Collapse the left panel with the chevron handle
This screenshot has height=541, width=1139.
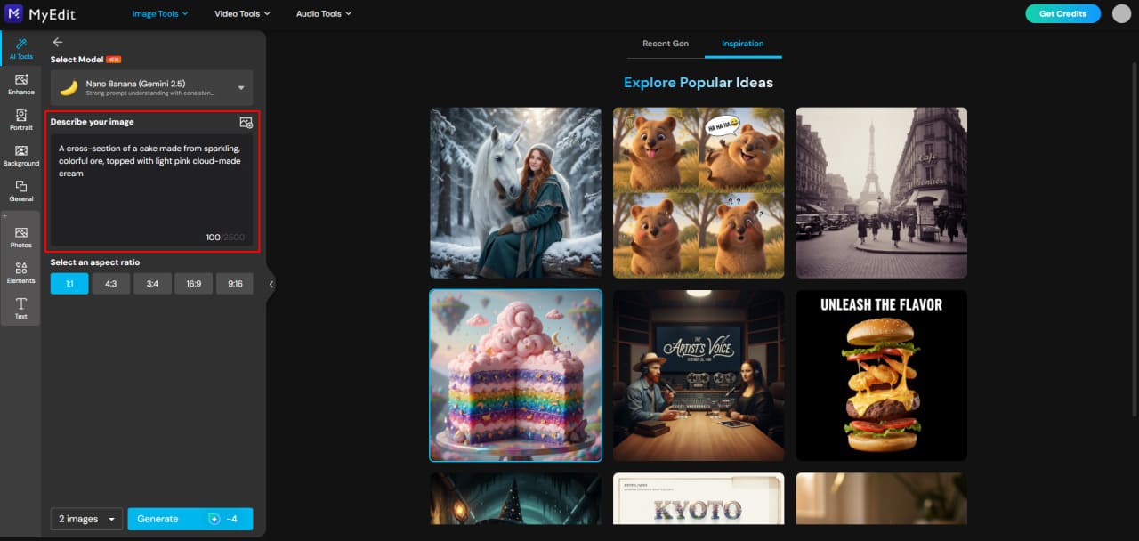[x=271, y=284]
